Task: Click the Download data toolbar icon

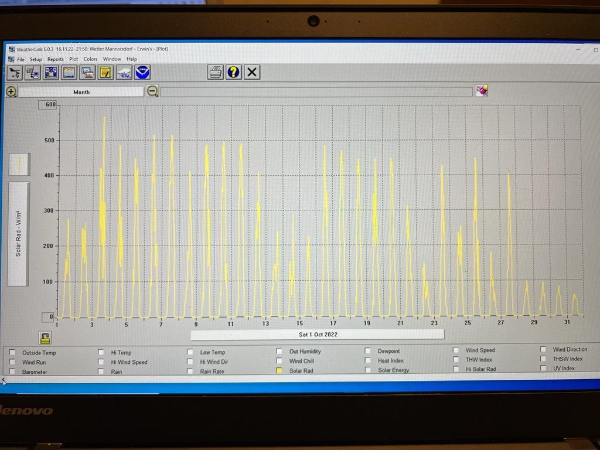Action: coord(33,72)
